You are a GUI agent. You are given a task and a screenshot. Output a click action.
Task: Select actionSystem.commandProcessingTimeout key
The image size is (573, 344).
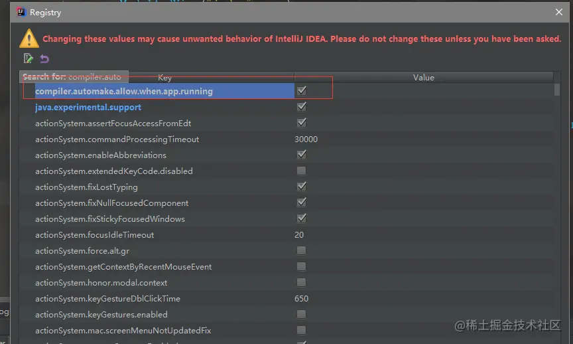coord(117,139)
